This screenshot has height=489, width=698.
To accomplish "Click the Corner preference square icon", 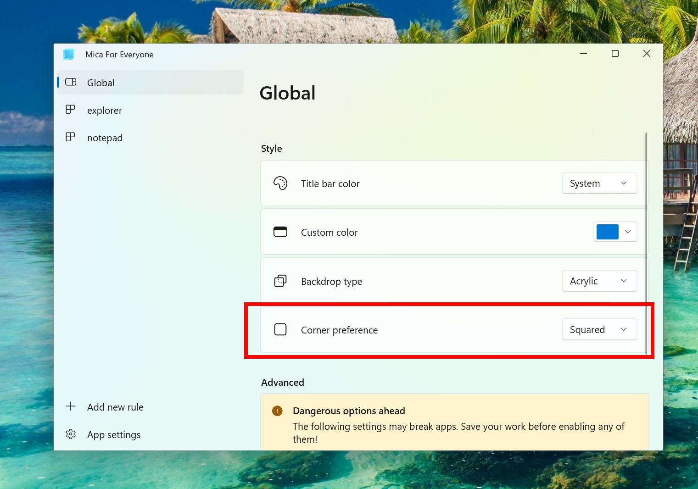I will pos(280,329).
